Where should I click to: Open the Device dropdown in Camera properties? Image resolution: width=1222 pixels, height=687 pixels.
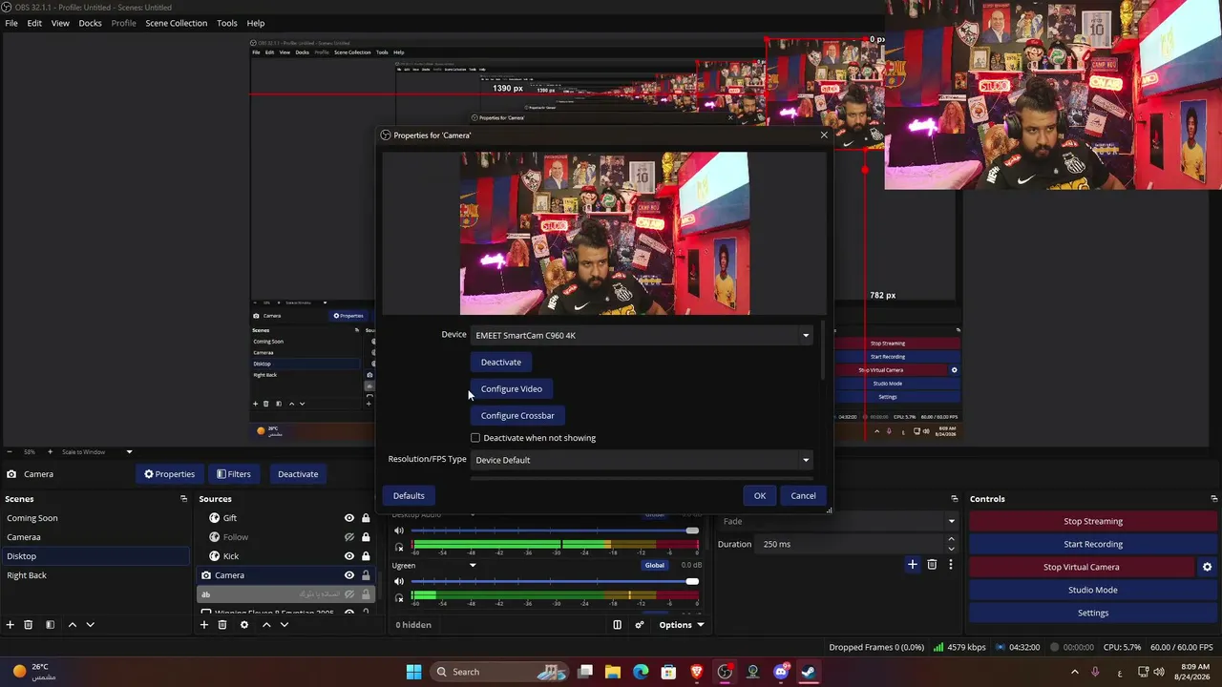tap(642, 335)
